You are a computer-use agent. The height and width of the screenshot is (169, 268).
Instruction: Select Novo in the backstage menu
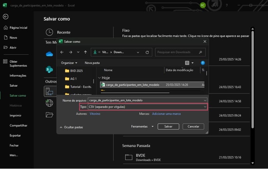point(11,38)
